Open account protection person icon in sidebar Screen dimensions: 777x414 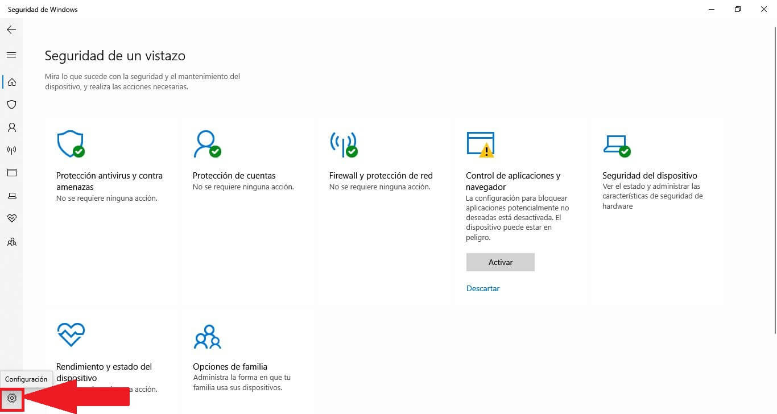click(11, 127)
